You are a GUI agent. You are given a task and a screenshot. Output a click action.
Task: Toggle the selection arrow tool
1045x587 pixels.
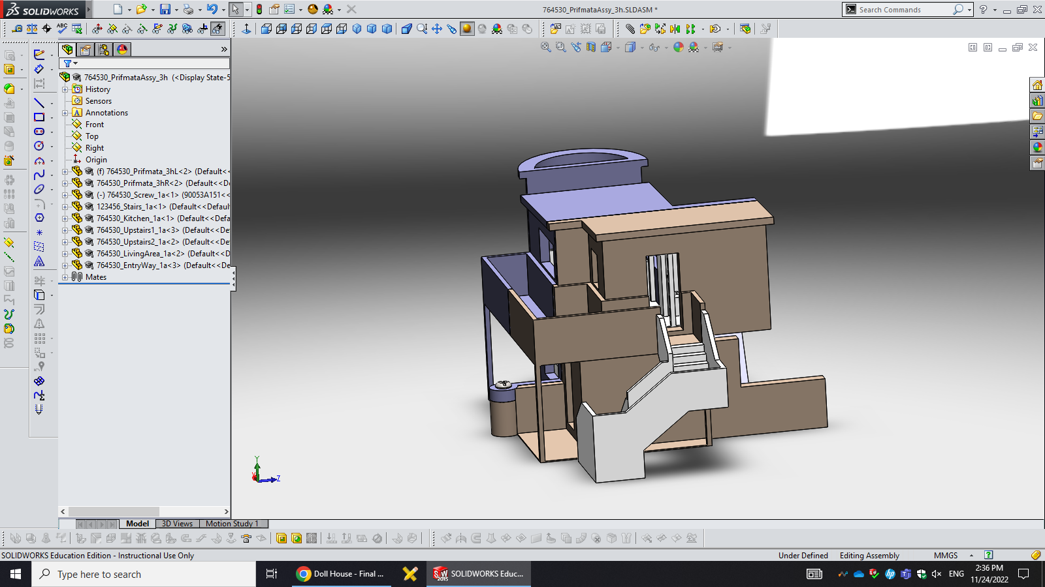tap(235, 9)
